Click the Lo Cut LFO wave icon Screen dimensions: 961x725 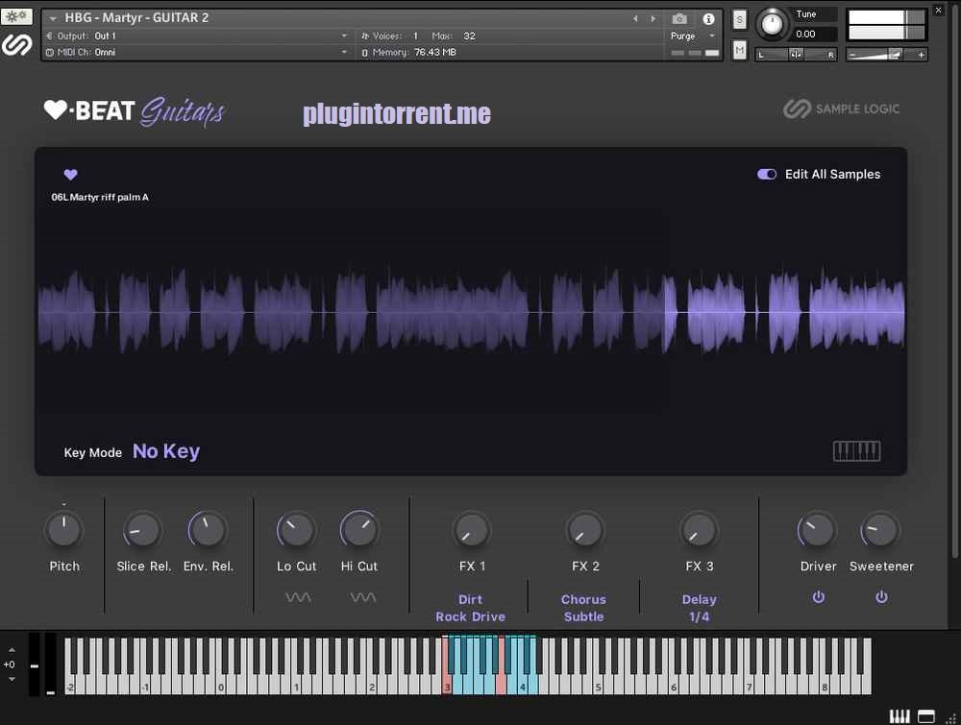pos(298,597)
